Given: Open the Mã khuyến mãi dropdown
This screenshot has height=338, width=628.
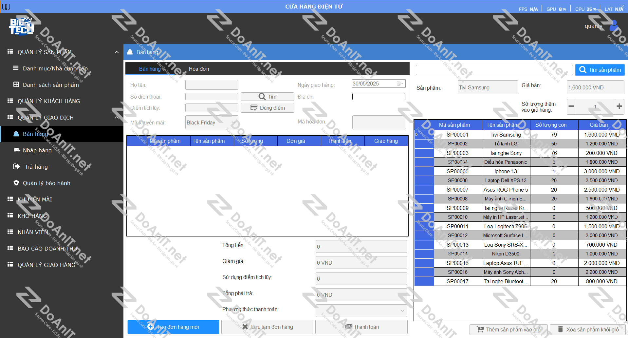Looking at the screenshot, I should click(234, 122).
